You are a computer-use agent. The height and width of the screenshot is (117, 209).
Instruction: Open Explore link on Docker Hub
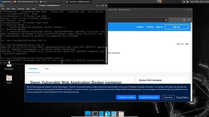[x=140, y=27]
